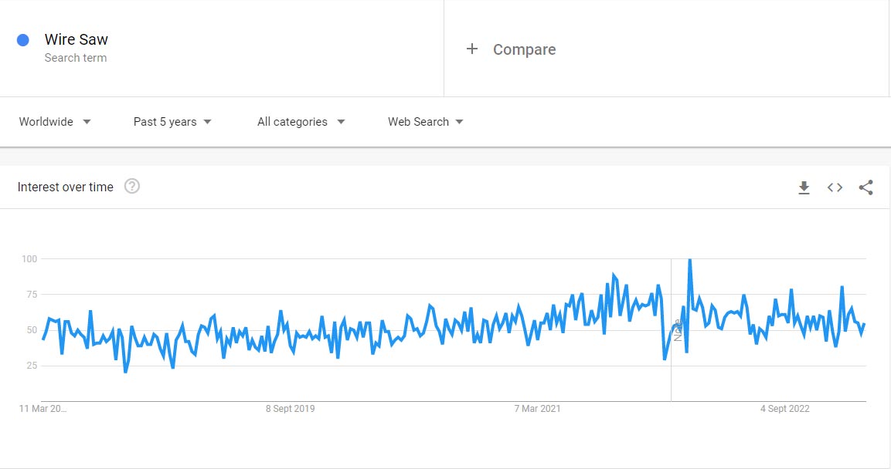Open help icon beside Interest over time

[x=132, y=187]
